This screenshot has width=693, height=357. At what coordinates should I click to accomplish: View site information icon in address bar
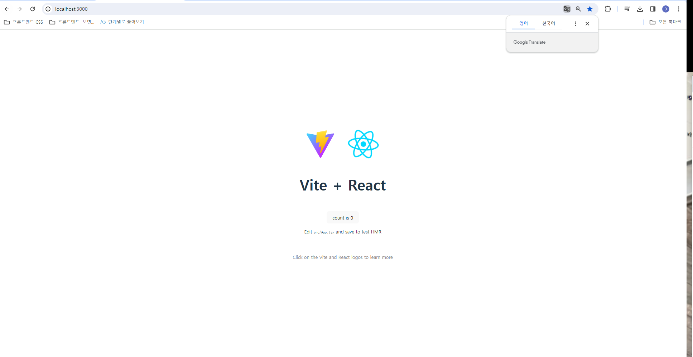pyautogui.click(x=48, y=9)
